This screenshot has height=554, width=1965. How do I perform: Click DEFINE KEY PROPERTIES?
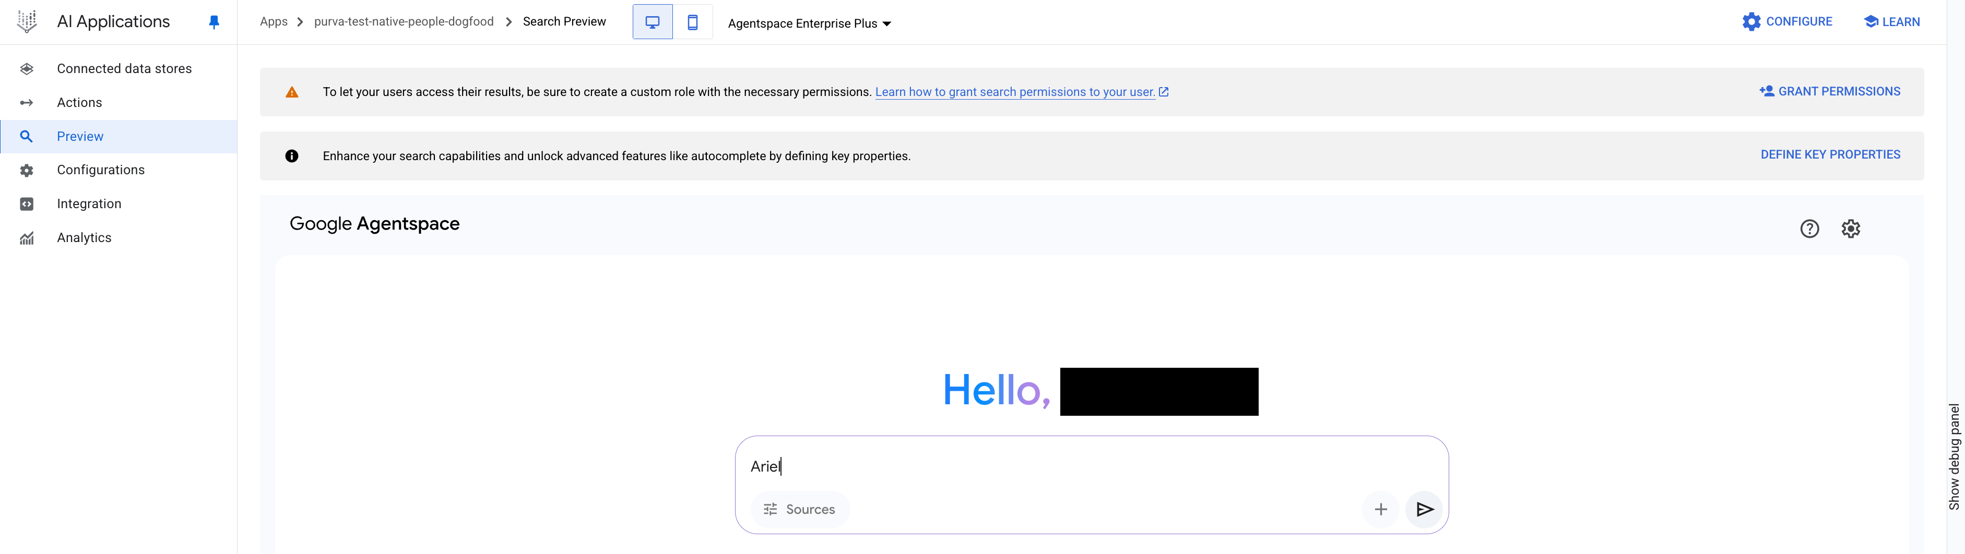click(1830, 155)
